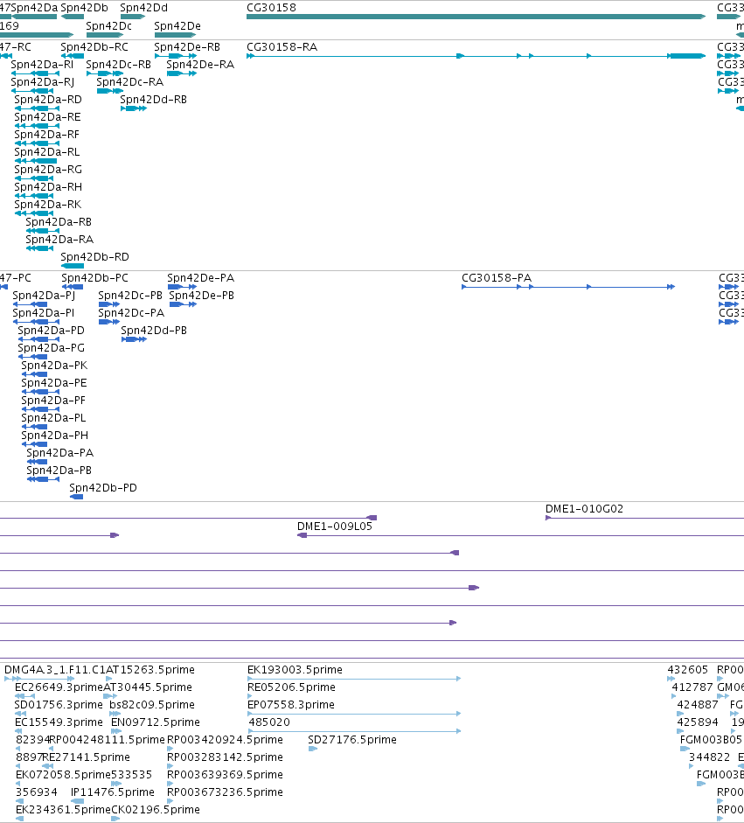Image resolution: width=744 pixels, height=823 pixels.
Task: Click EST RE05206.5prime
Action: click(291, 687)
